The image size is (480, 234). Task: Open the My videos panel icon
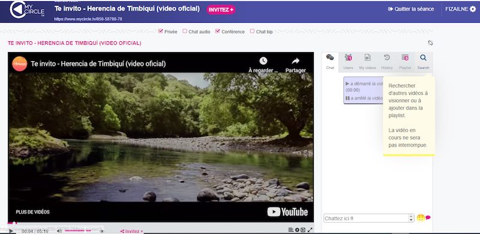[367, 57]
